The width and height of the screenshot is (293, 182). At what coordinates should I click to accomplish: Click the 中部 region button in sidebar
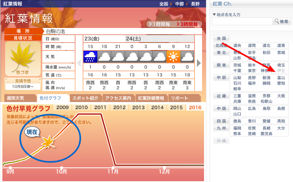point(221,78)
